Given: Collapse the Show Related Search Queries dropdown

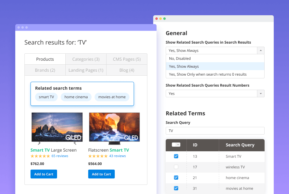Looking at the screenshot, I should pyautogui.click(x=261, y=51).
